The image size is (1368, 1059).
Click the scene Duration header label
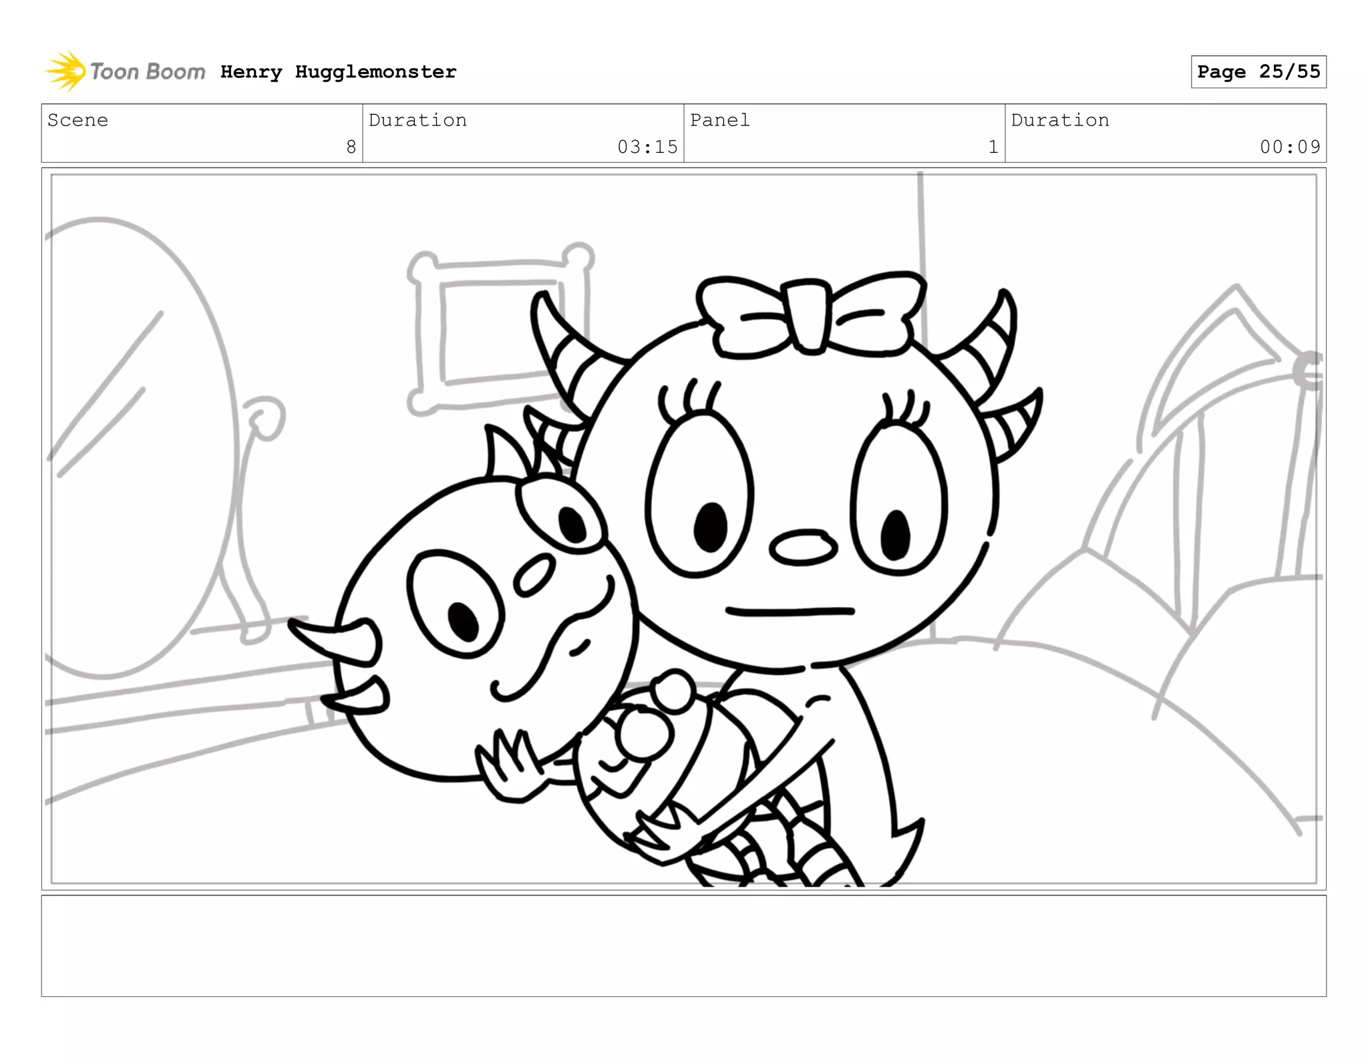point(417,120)
